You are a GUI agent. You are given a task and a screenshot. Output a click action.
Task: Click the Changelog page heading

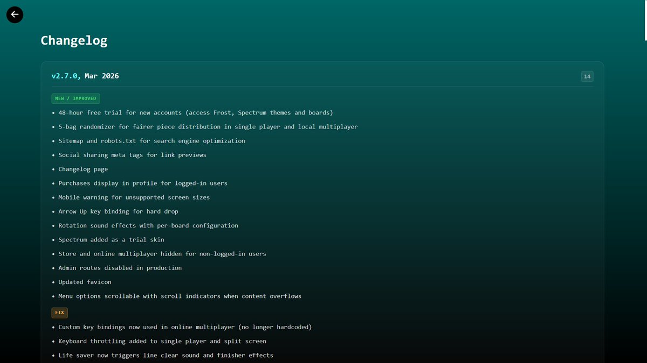[74, 40]
